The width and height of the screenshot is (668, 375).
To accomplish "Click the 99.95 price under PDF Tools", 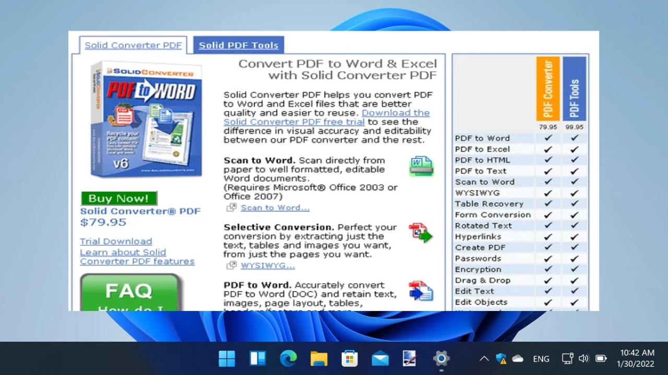I will click(575, 127).
